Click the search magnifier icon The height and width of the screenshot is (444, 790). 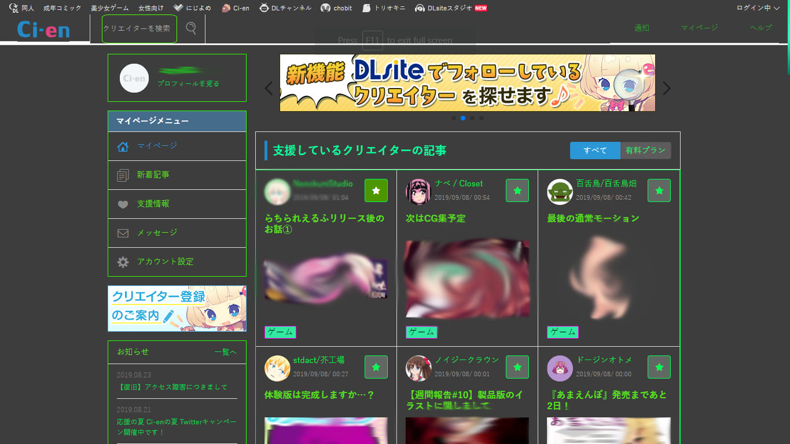[191, 28]
